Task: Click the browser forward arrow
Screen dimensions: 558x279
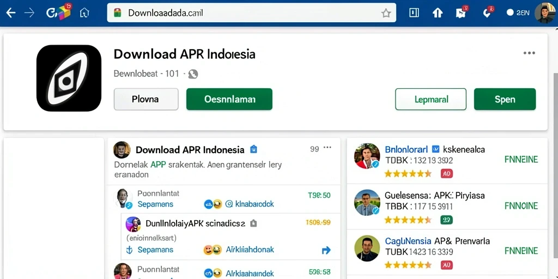Action: [29, 13]
